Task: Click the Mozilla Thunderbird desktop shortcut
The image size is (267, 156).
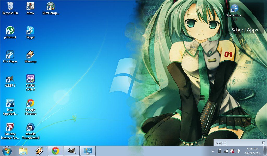Action: tap(31, 131)
